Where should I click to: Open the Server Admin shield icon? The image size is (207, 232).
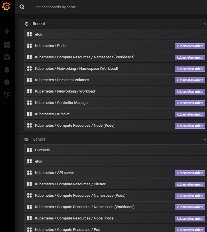(7, 95)
